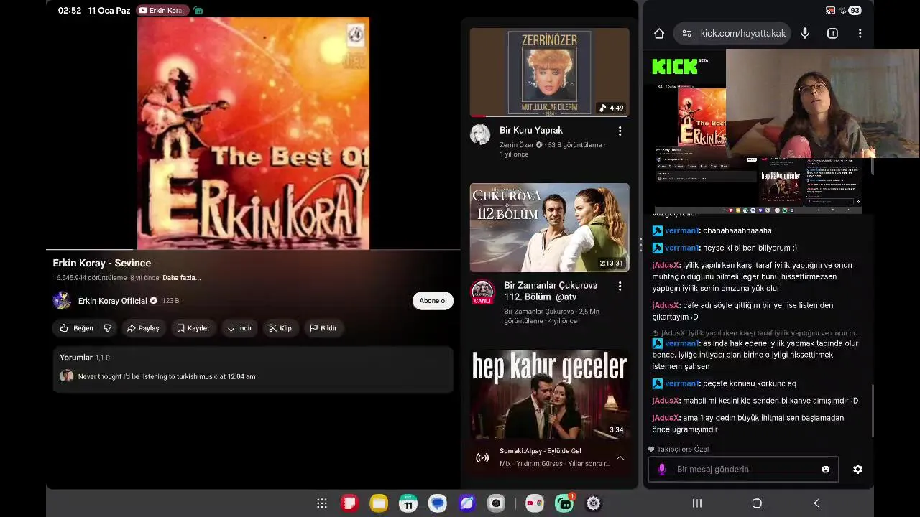
Task: Open the Yorumlar comments section
Action: point(253,369)
